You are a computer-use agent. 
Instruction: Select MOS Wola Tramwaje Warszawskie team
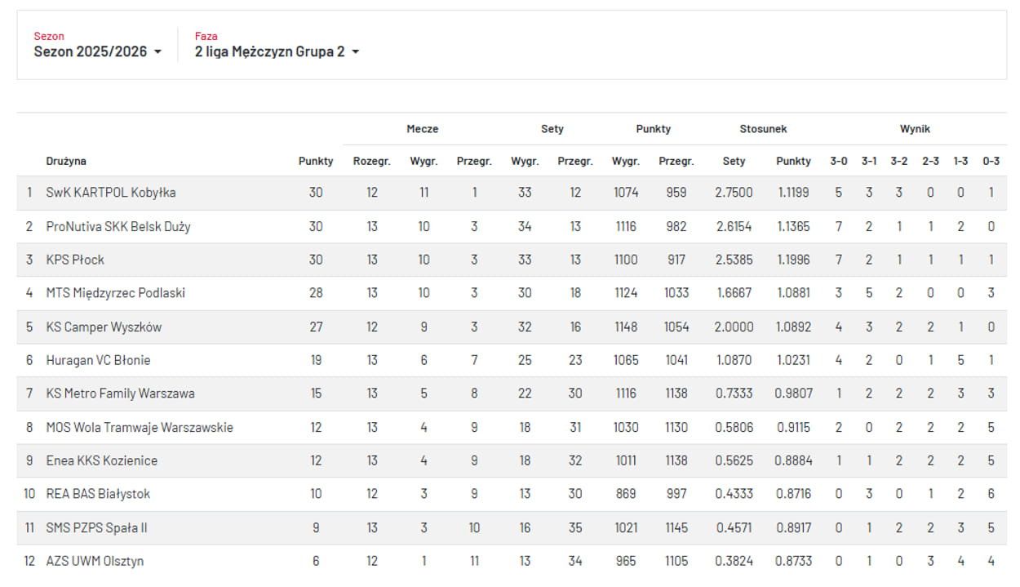click(x=140, y=427)
